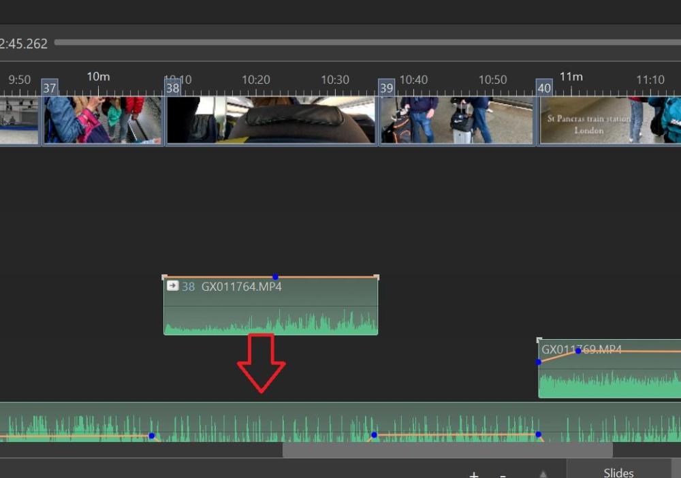
Task: Zoom out timeline with minus button
Action: coord(503,475)
